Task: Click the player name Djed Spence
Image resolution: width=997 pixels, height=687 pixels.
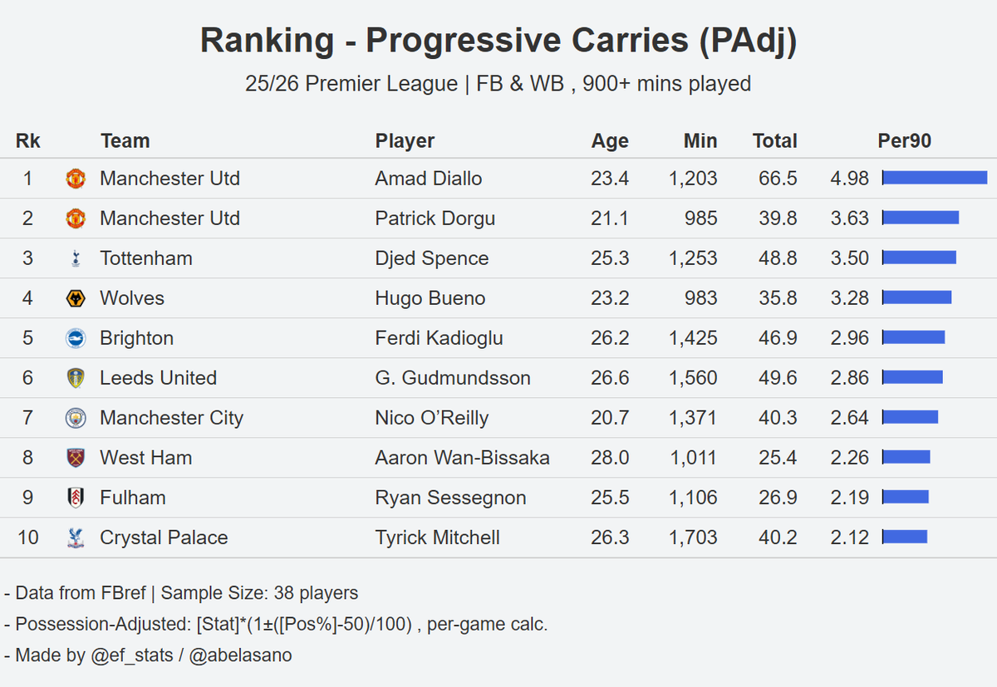Action: 432,258
